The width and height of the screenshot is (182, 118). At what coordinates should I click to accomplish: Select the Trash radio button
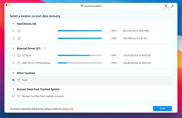13,80
